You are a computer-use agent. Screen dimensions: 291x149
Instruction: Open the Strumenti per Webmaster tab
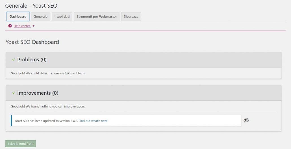pyautogui.click(x=97, y=16)
